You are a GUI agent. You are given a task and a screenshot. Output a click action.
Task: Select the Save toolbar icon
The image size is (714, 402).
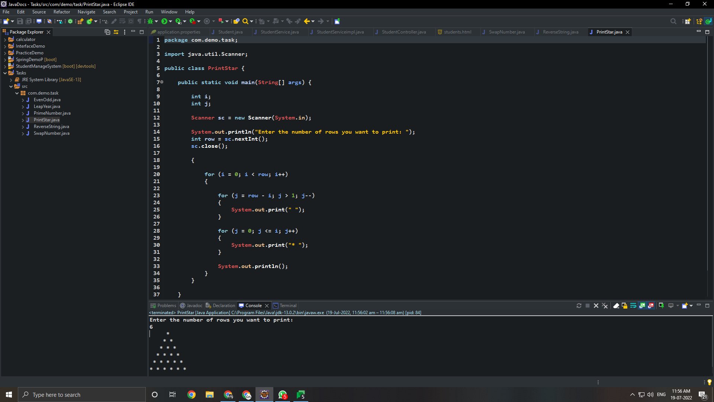(x=20, y=21)
